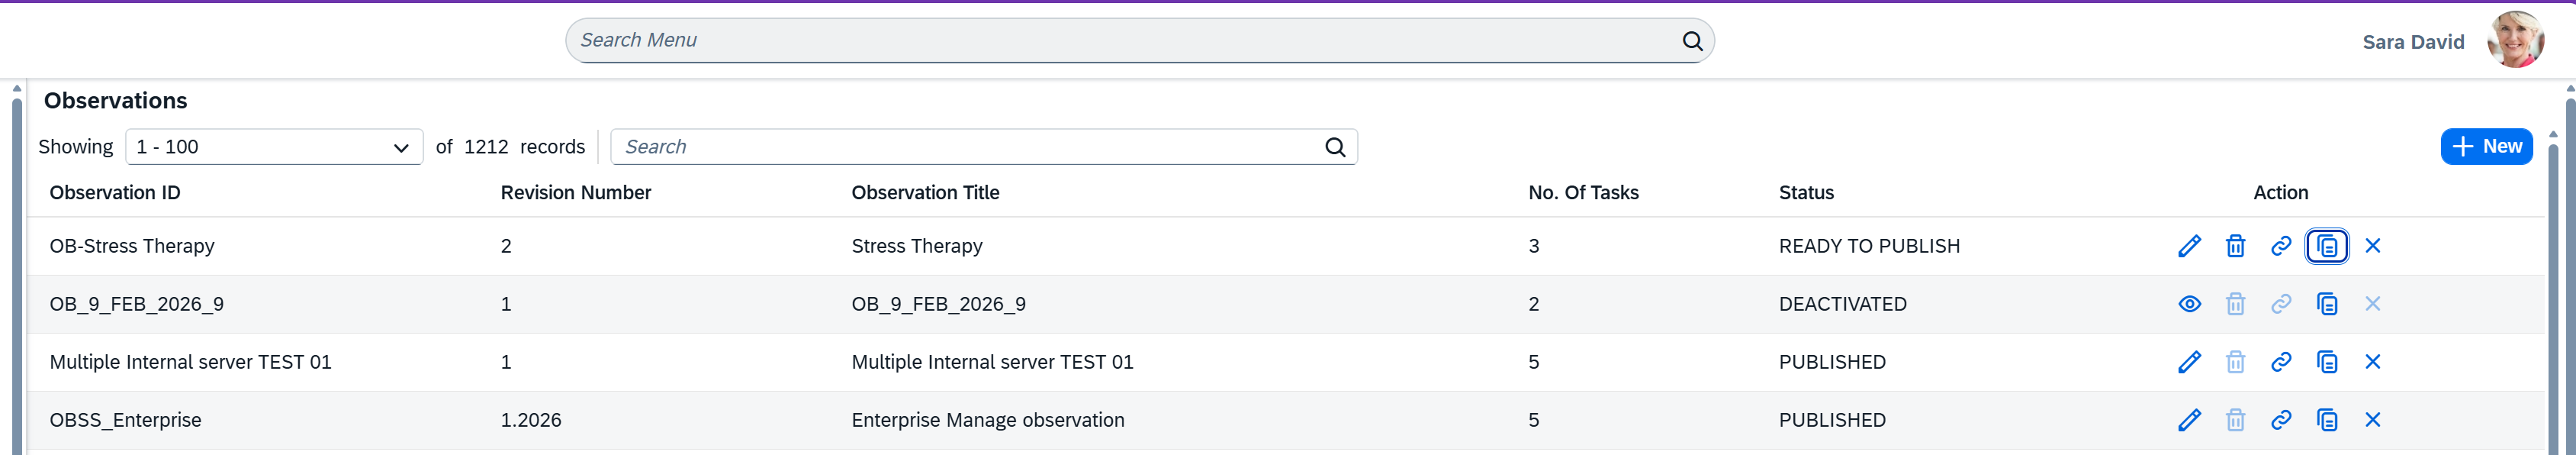Click X icon on OBSS_Enterprise row

pyautogui.click(x=2373, y=420)
